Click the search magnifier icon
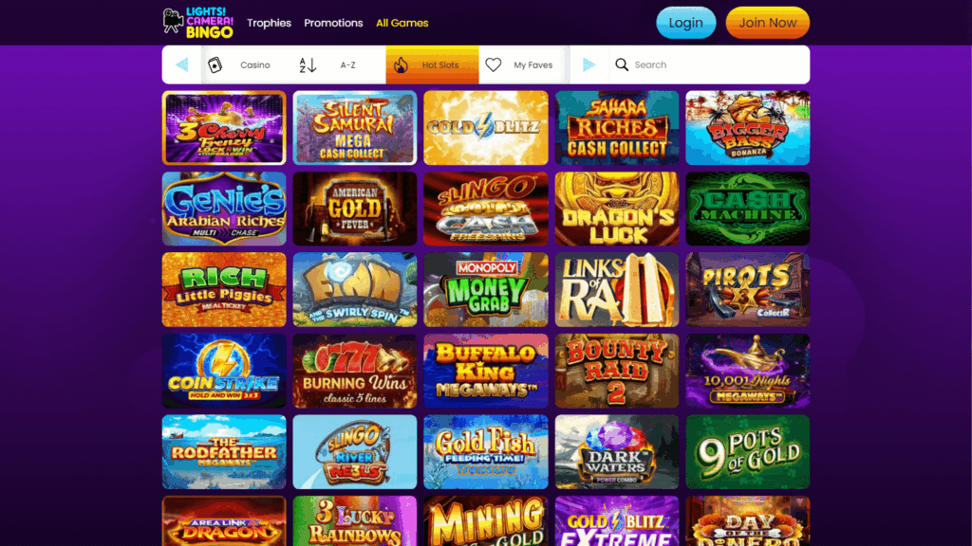The height and width of the screenshot is (546, 972). 622,64
